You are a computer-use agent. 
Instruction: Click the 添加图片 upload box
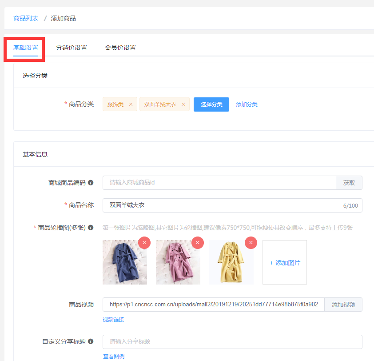pyautogui.click(x=285, y=262)
